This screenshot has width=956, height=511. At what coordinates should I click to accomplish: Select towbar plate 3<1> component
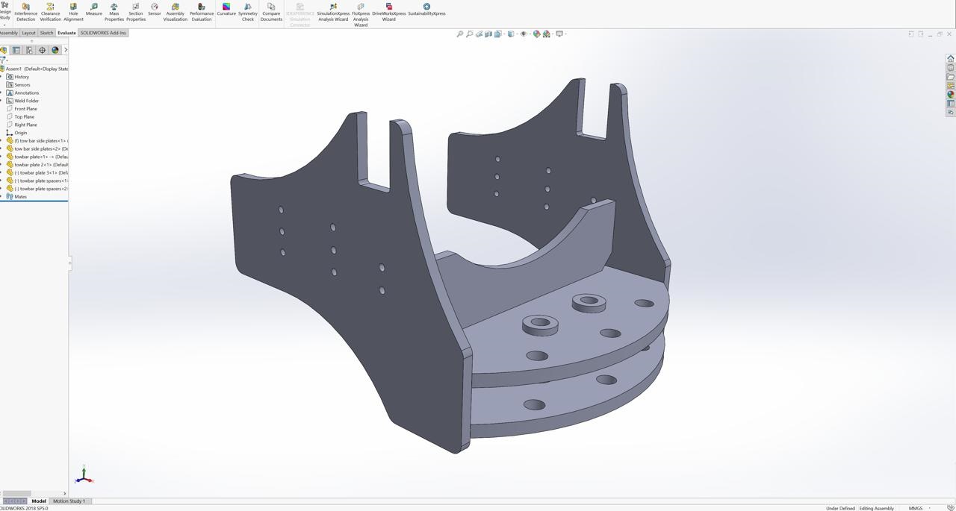click(37, 173)
